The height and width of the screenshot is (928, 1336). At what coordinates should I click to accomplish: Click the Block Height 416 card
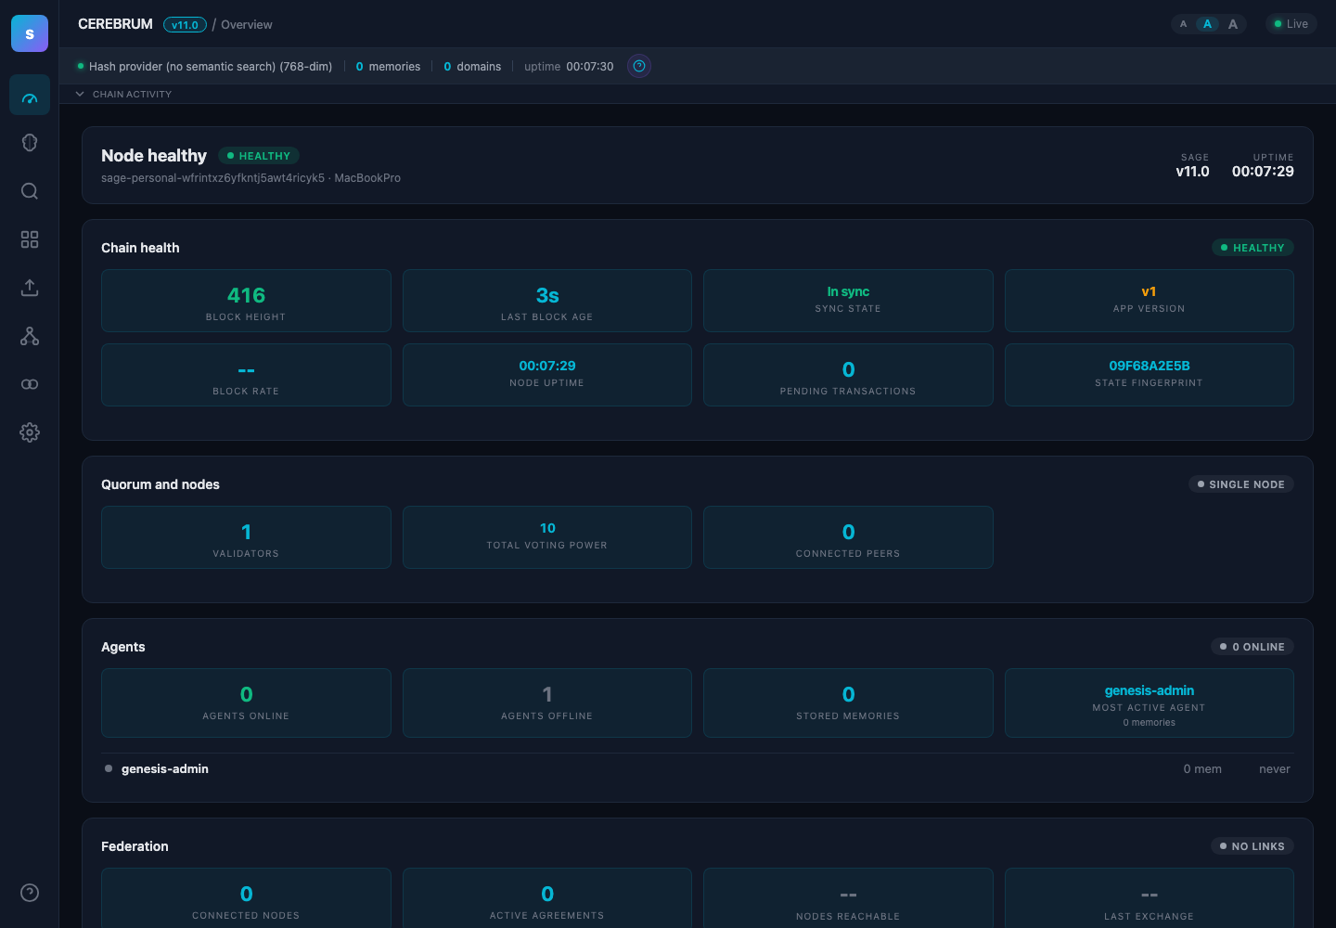click(x=246, y=301)
